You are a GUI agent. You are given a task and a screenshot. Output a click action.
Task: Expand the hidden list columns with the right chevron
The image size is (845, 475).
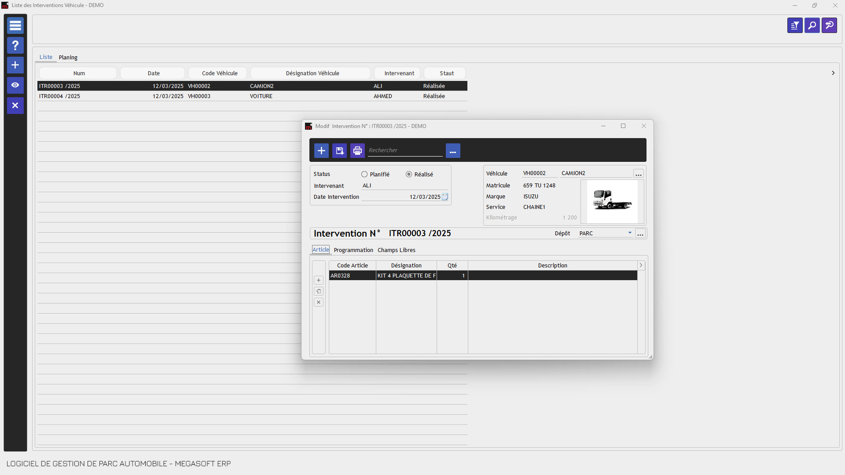click(833, 73)
